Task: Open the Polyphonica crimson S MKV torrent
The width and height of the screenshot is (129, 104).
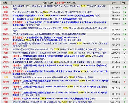Action: [x=45, y=77]
